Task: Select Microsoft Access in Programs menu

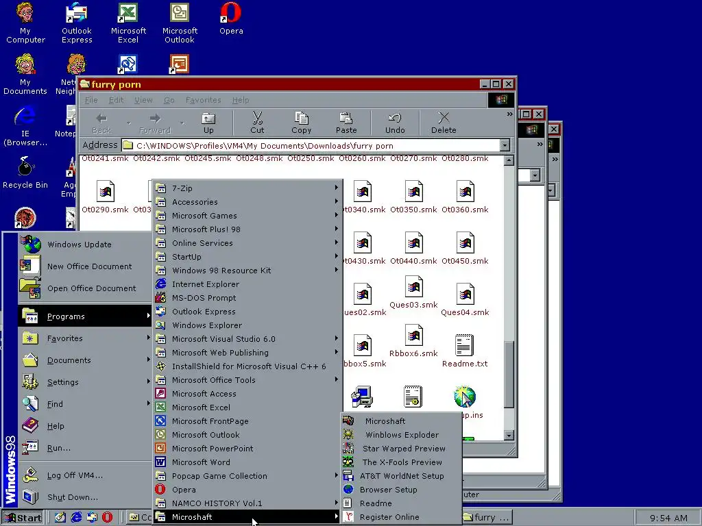Action: pyautogui.click(x=247, y=394)
